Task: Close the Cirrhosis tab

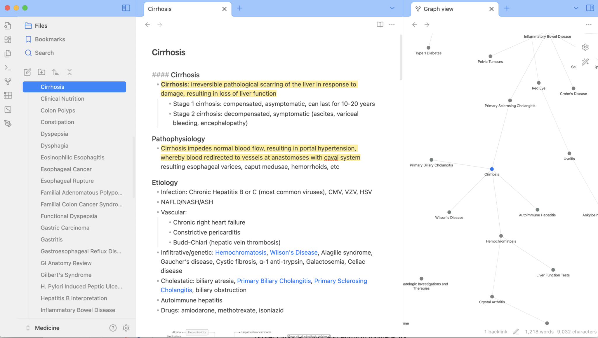Action: [x=224, y=9]
